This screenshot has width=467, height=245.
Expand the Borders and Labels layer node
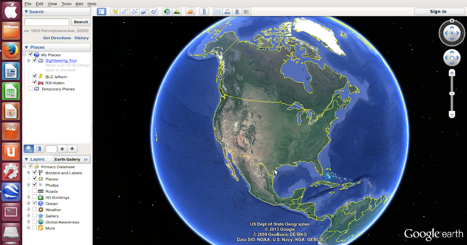click(28, 173)
